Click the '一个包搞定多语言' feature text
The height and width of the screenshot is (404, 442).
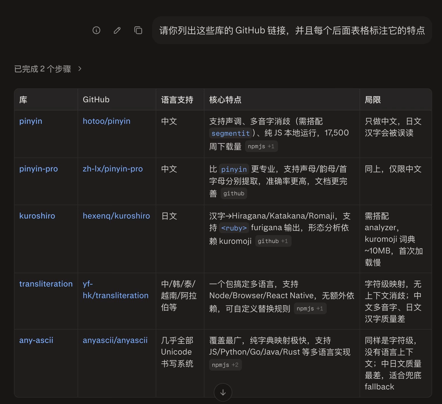tap(242, 284)
